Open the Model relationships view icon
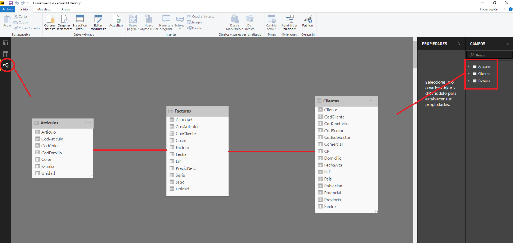Viewport: 513px width, 243px height. pyautogui.click(x=6, y=65)
